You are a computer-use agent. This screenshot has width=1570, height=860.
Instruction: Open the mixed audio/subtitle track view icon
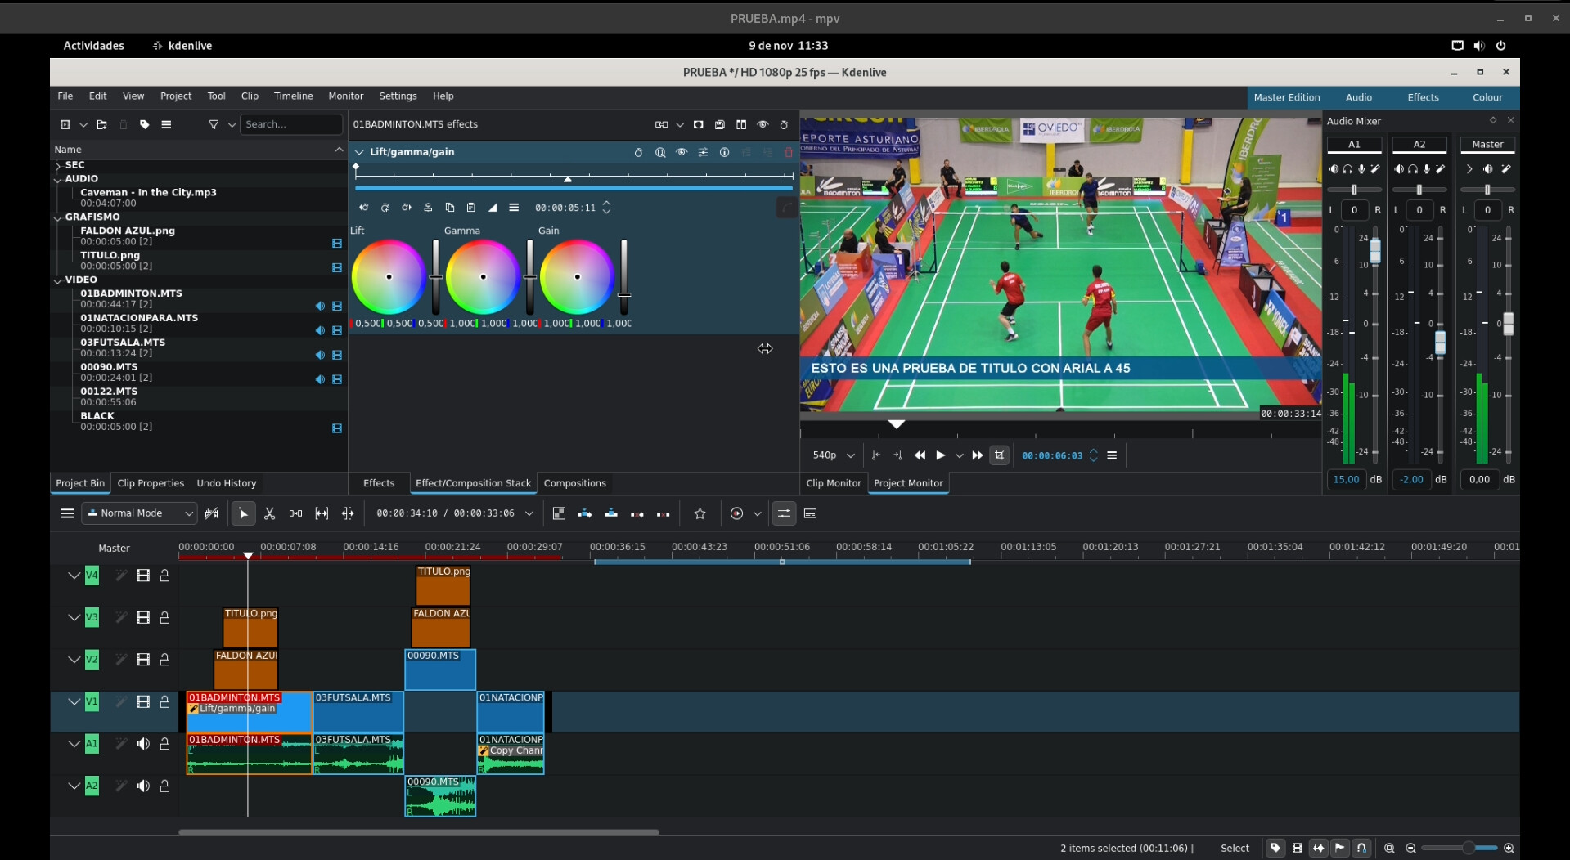tap(810, 513)
